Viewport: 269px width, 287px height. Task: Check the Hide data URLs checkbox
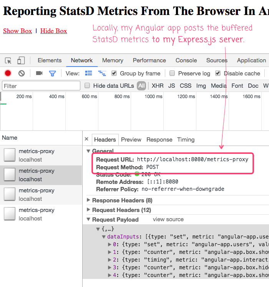pos(87,85)
